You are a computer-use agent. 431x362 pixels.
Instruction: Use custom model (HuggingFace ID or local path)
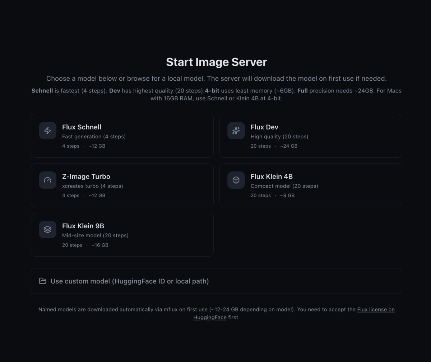pos(216,281)
